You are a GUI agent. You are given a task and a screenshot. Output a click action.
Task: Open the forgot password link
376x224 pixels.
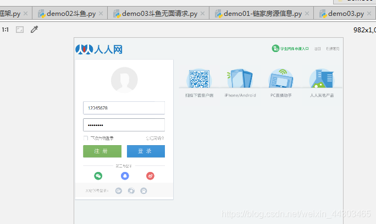pos(155,138)
